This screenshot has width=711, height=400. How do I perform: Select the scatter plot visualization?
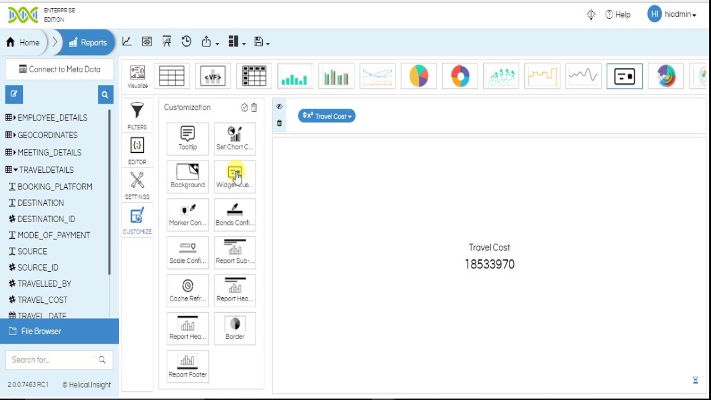[501, 76]
